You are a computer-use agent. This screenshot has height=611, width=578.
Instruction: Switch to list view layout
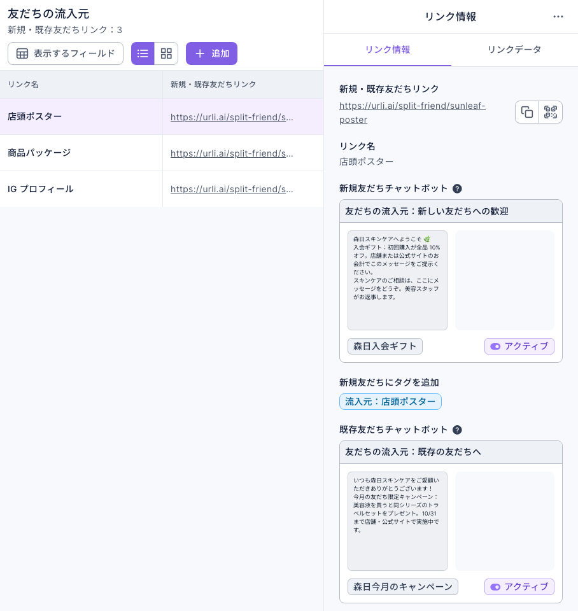click(x=143, y=53)
